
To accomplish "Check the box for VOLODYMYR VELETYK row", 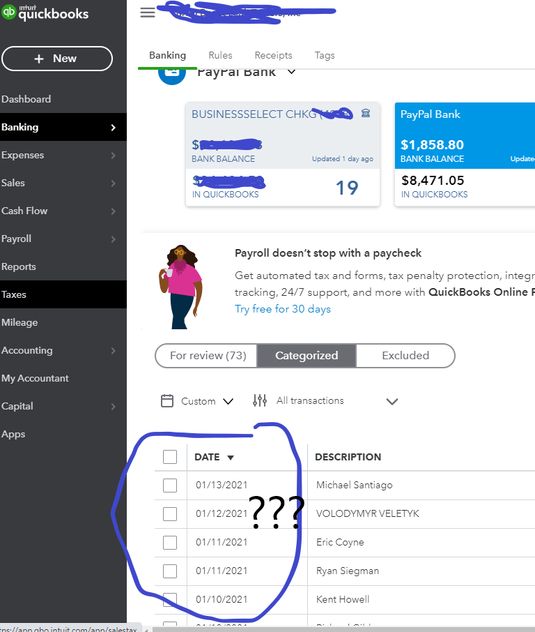I will [x=170, y=514].
